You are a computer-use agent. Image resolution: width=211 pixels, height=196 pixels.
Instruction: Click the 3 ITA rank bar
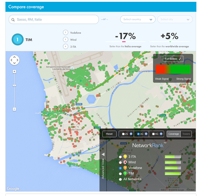coord(173,157)
